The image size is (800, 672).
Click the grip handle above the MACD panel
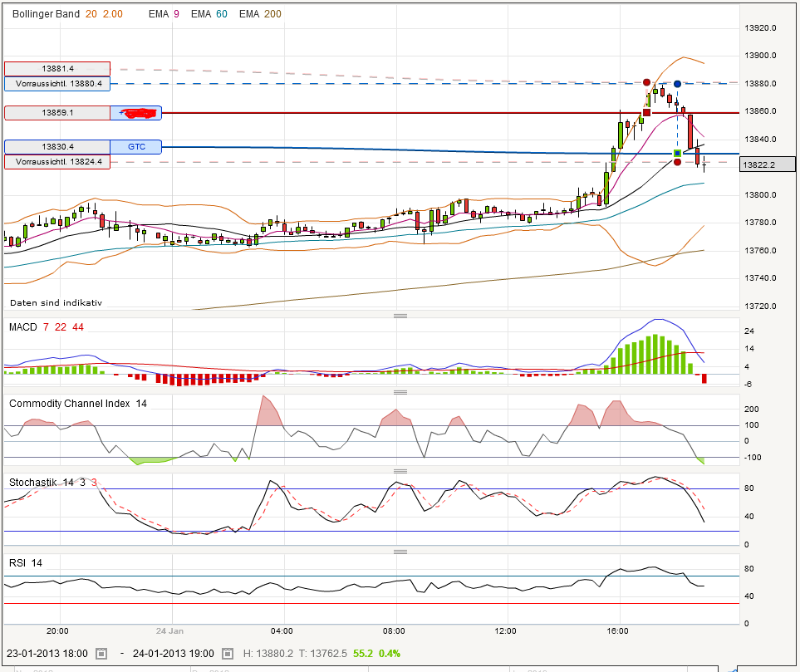[400, 316]
